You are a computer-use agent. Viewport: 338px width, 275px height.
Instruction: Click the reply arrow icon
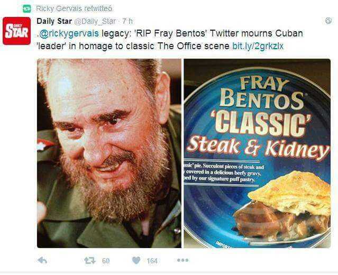[42, 261]
